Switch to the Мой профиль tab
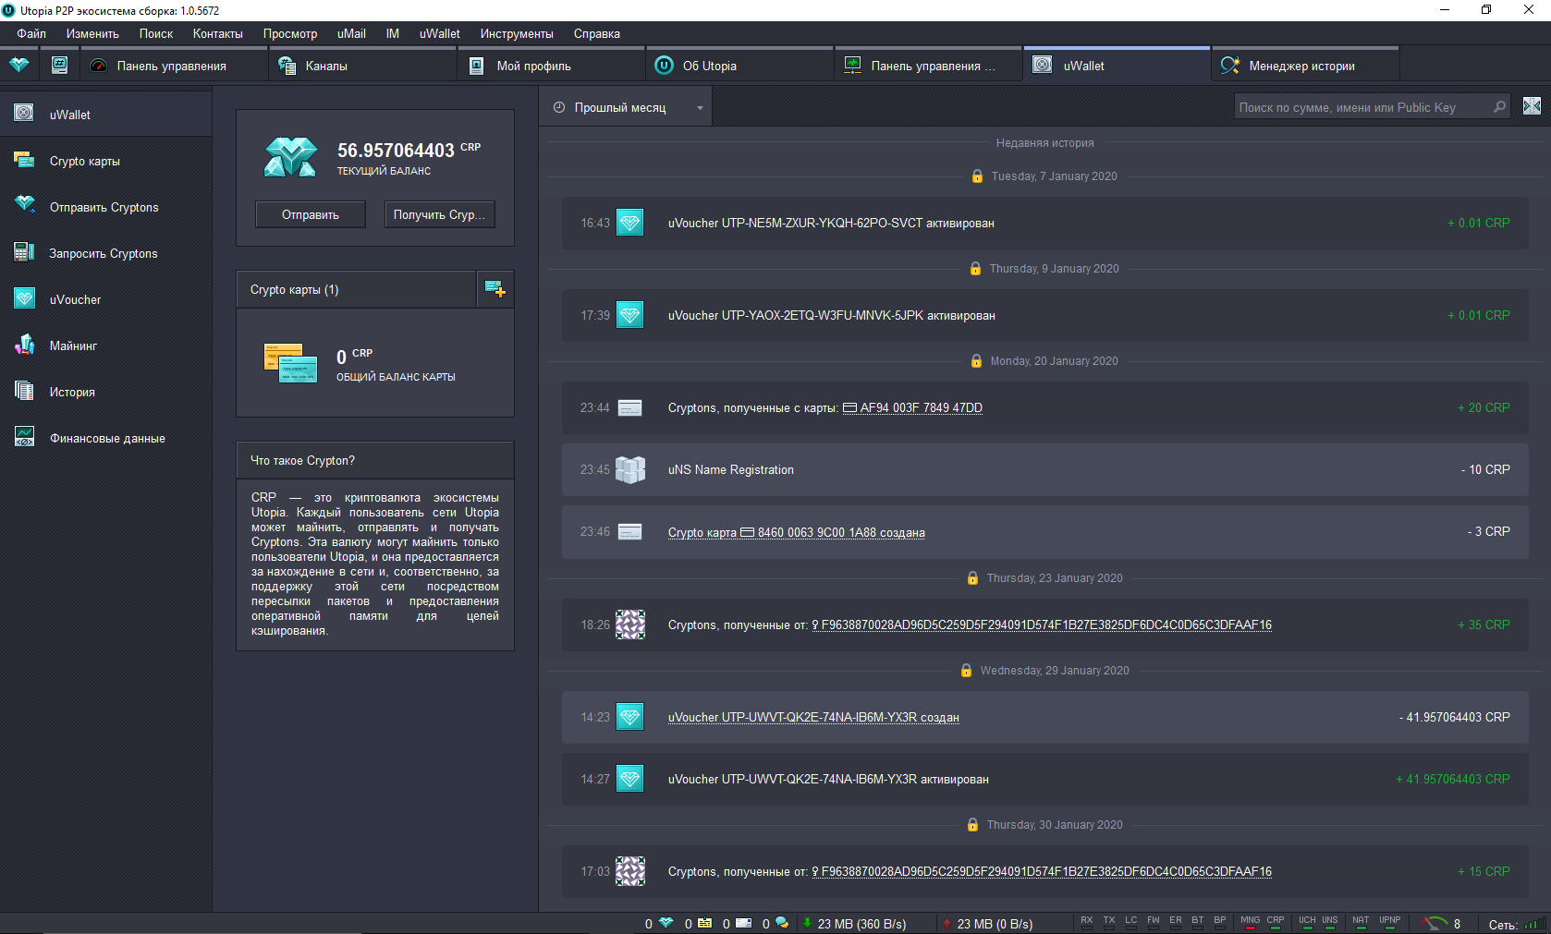Viewport: 1551px width, 934px height. (552, 66)
